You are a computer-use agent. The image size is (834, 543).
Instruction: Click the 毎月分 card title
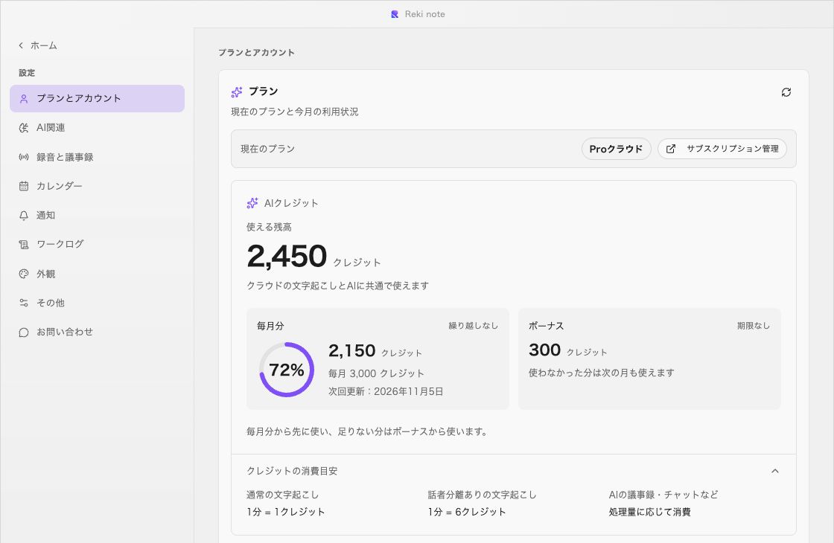[x=271, y=326]
